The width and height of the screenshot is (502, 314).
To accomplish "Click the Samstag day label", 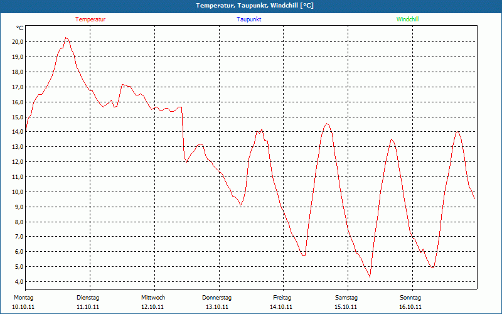I will tap(346, 298).
